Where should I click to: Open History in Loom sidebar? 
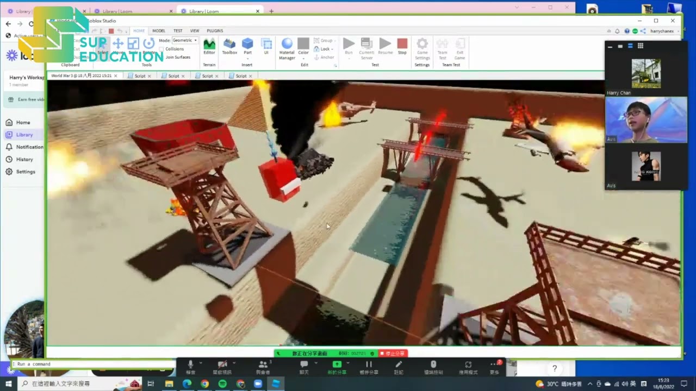(19, 160)
